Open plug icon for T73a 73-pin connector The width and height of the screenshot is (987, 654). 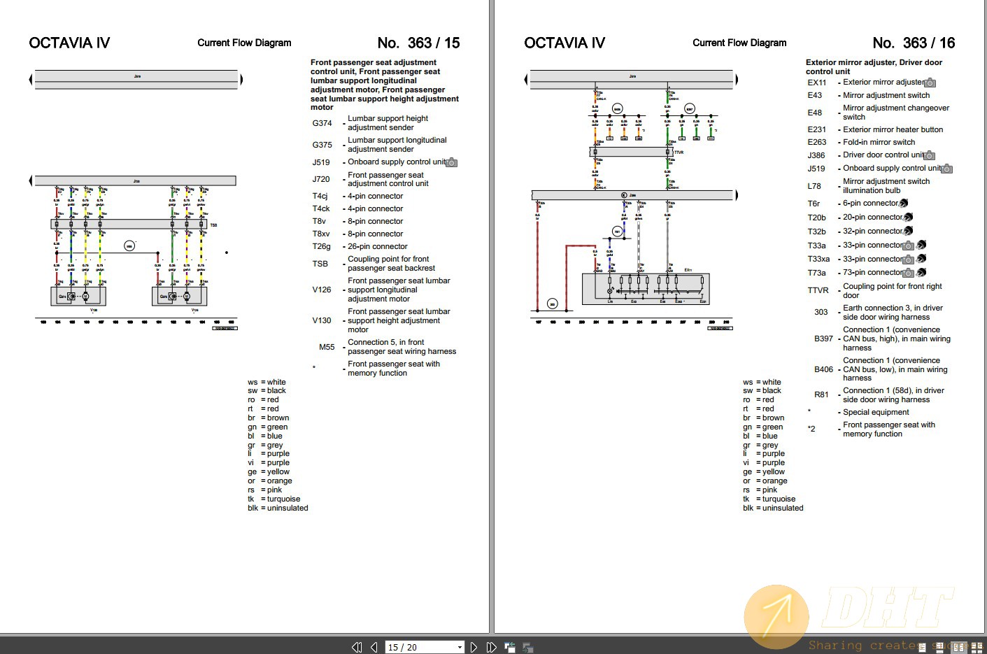[x=921, y=272]
